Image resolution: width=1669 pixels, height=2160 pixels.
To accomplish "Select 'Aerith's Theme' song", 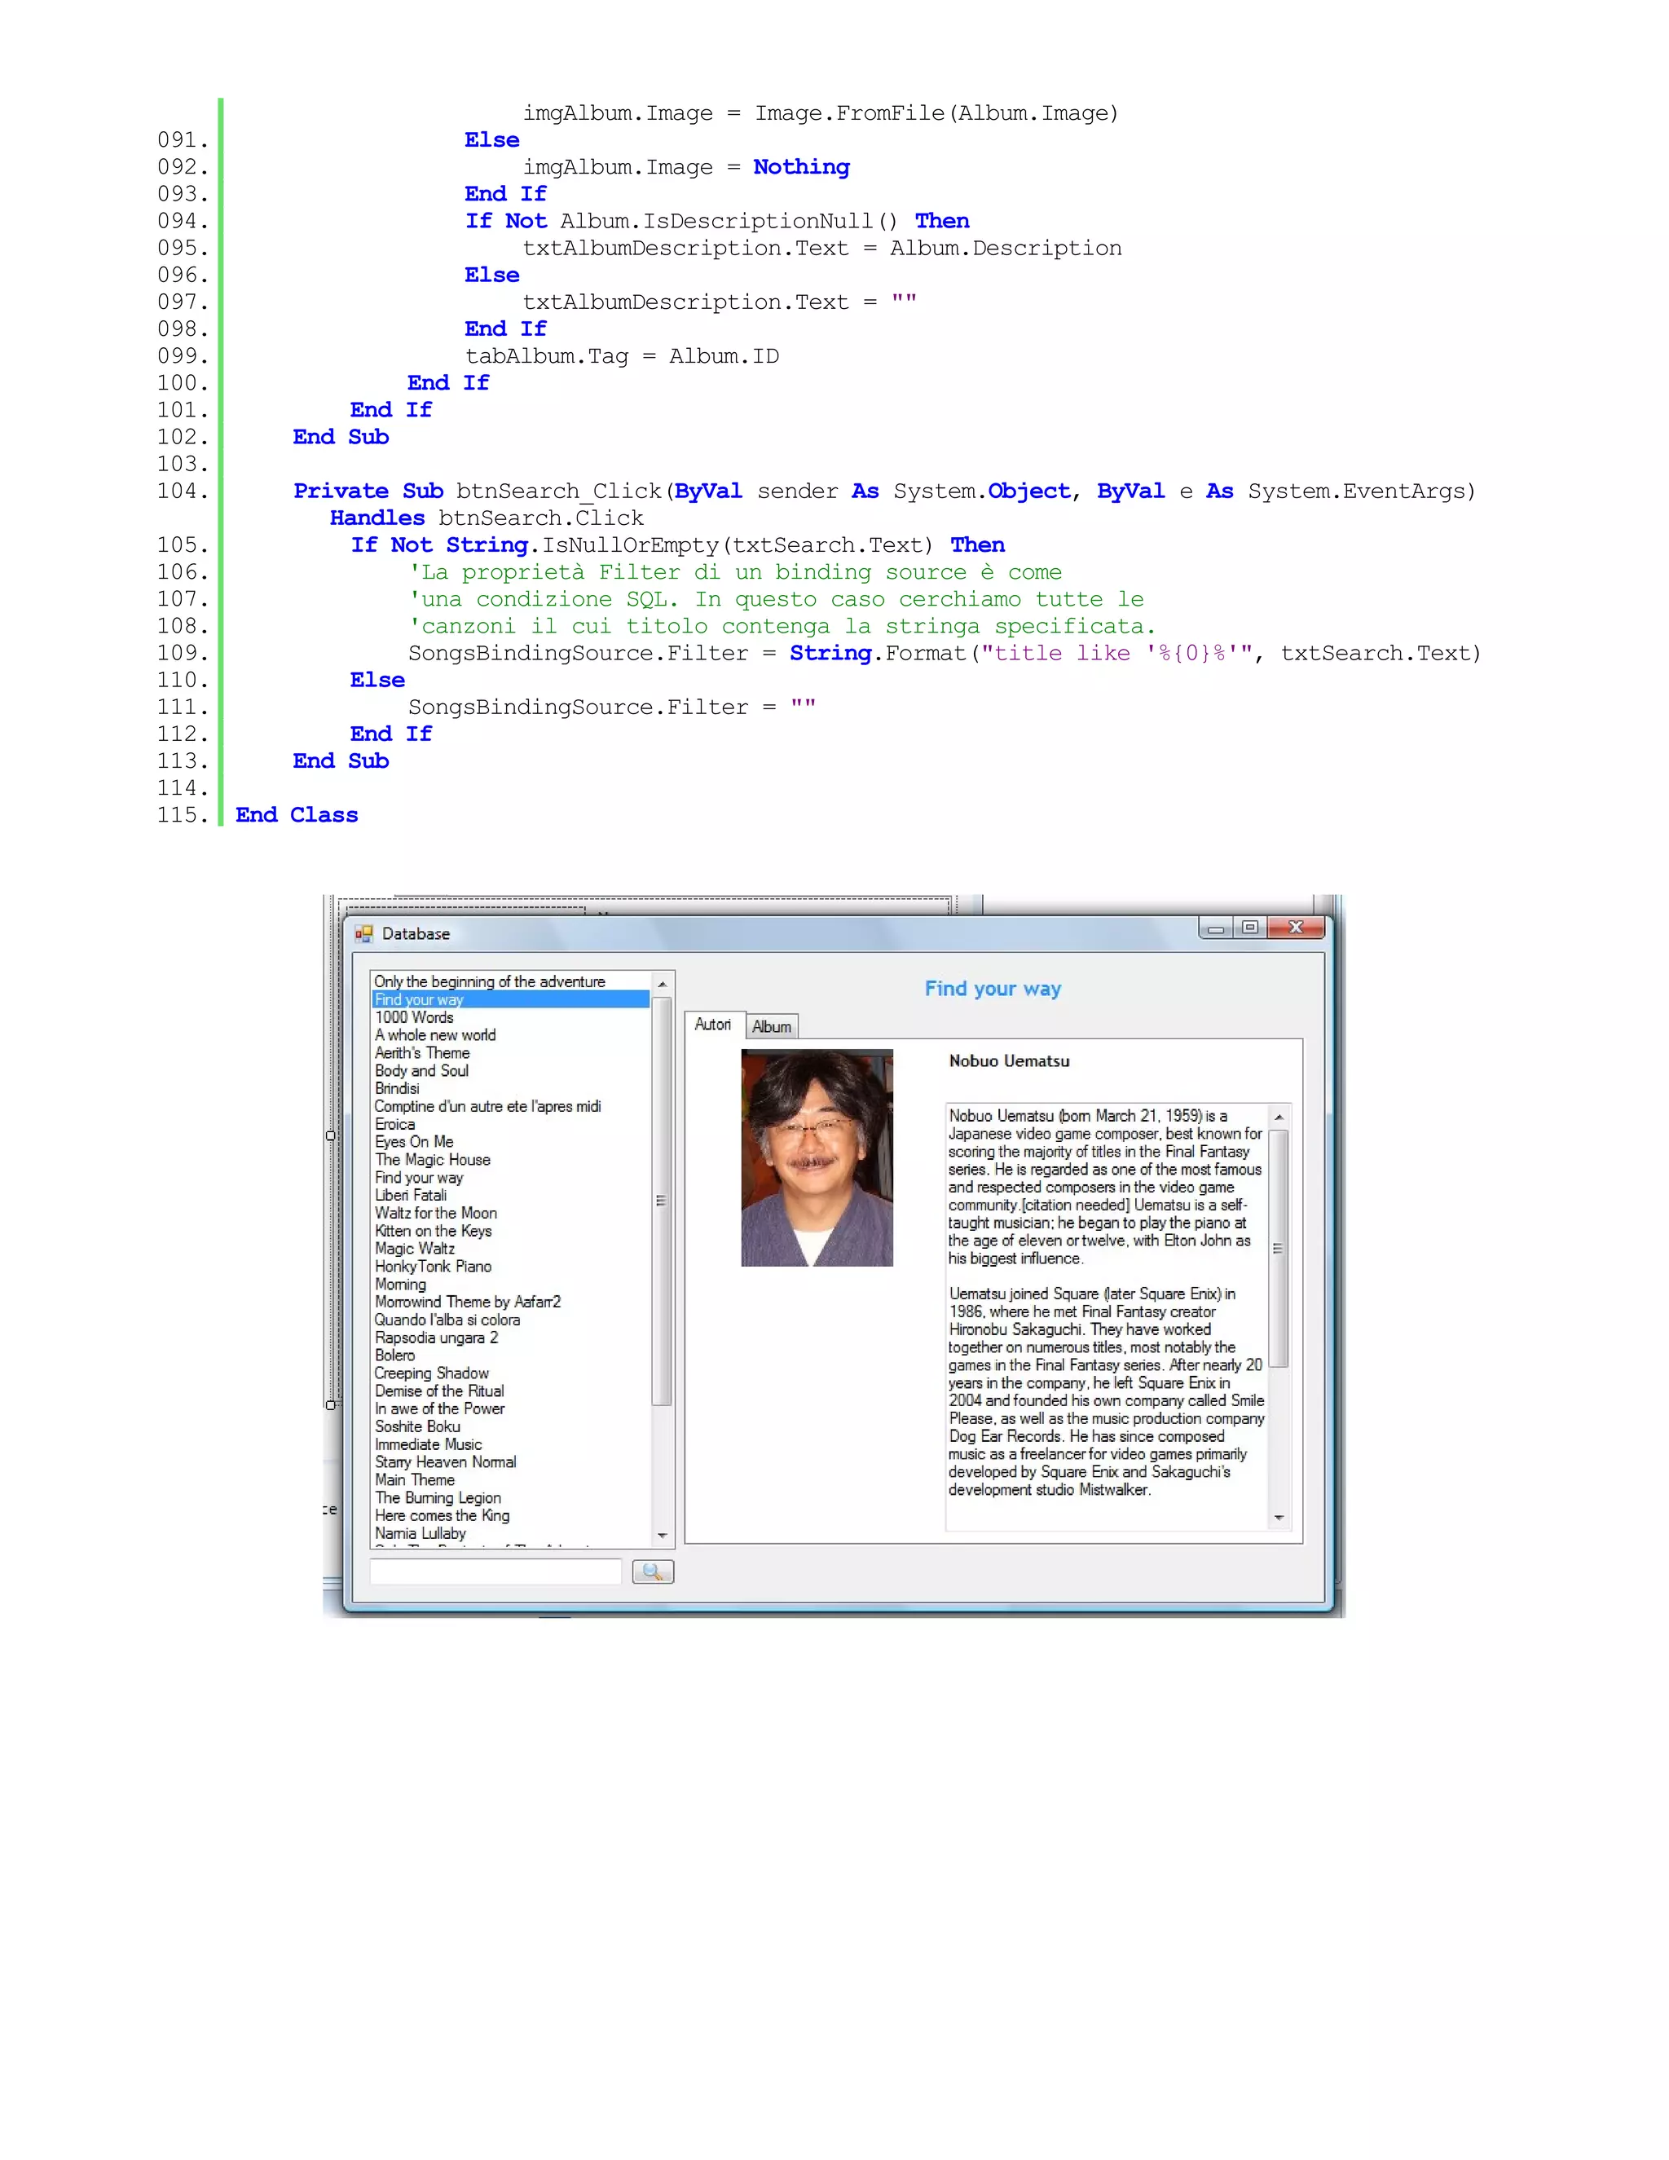I will coord(422,1053).
